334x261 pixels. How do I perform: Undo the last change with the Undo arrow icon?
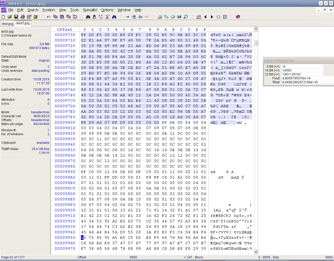click(x=49, y=17)
